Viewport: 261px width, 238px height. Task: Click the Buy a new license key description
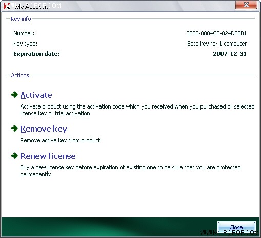point(130,170)
